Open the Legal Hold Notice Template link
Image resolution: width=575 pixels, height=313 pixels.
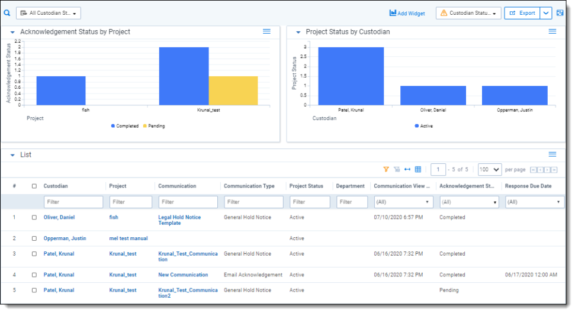179,220
